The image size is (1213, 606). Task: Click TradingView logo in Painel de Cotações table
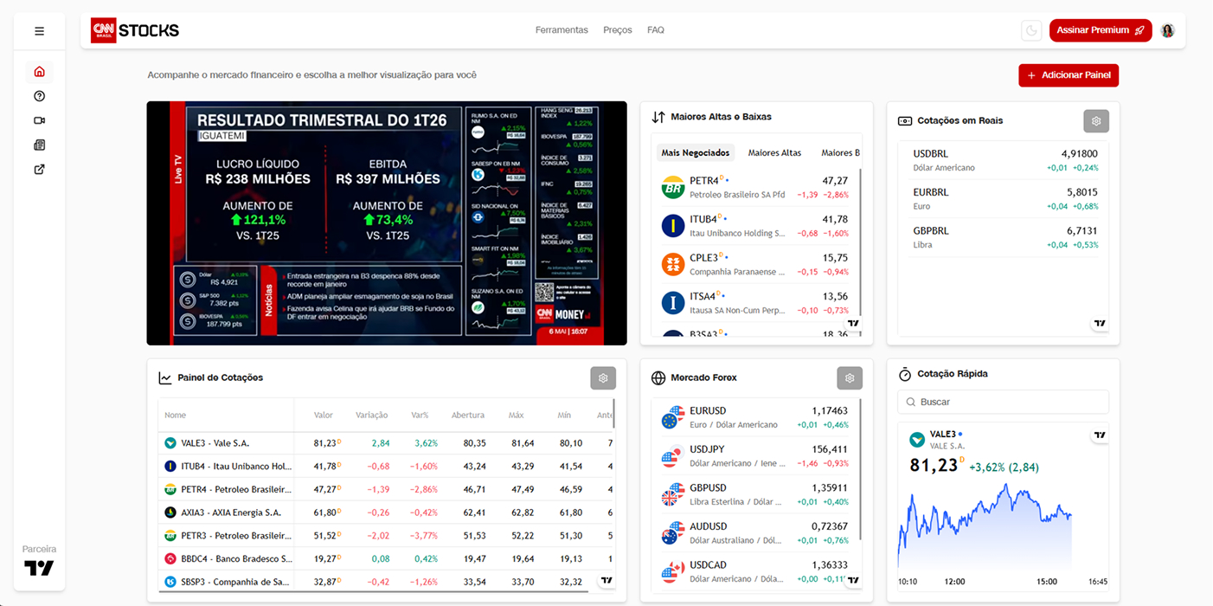click(606, 580)
